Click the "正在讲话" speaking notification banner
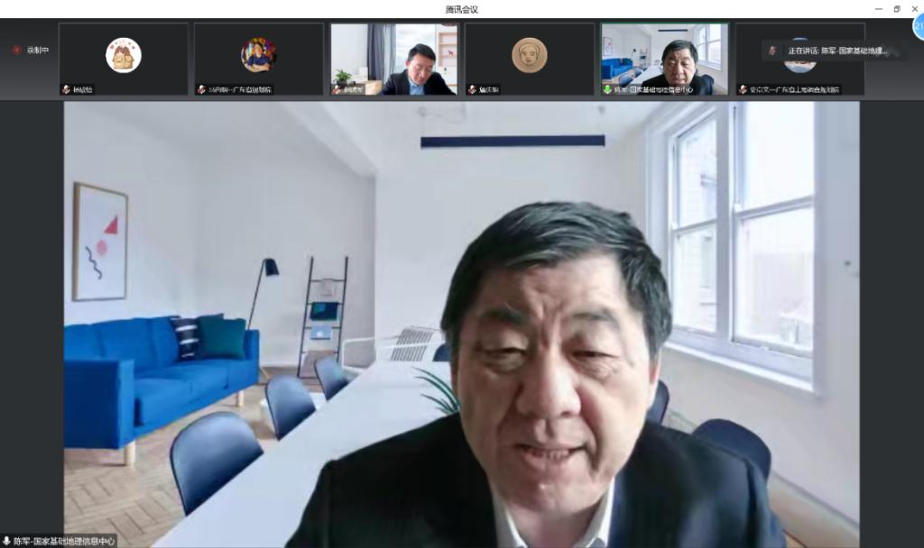This screenshot has width=924, height=548. pyautogui.click(x=835, y=51)
